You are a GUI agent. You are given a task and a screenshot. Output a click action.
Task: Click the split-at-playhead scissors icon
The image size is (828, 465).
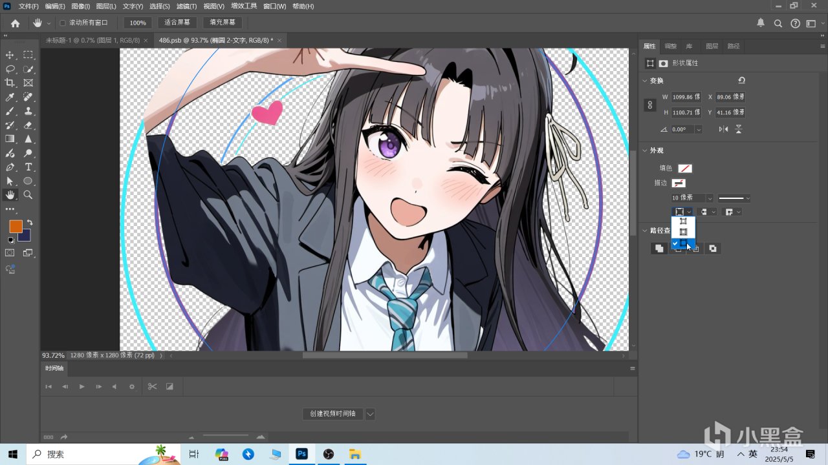click(152, 386)
